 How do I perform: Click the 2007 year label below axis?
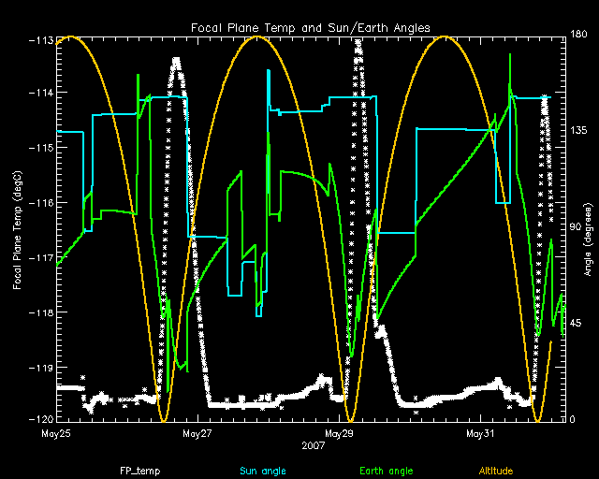(x=315, y=446)
